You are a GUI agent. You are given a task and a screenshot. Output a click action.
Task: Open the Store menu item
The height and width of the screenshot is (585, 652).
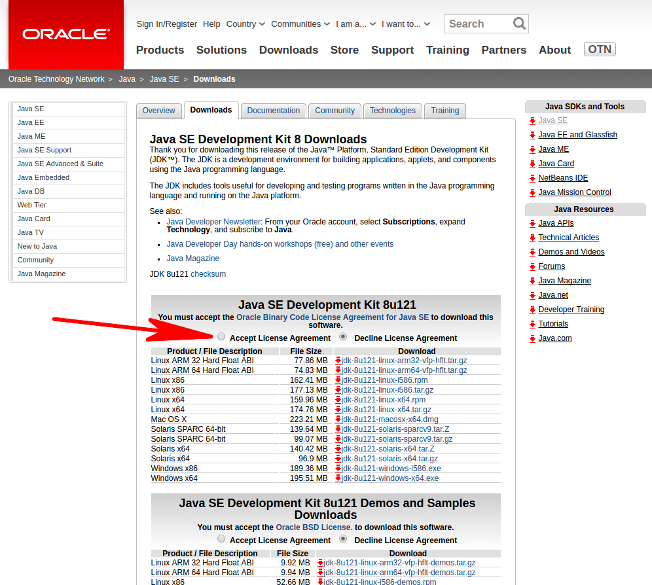point(345,50)
